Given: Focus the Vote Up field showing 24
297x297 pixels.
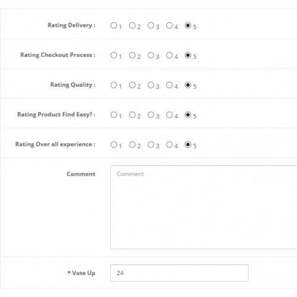Looking at the screenshot, I should click(x=179, y=273).
